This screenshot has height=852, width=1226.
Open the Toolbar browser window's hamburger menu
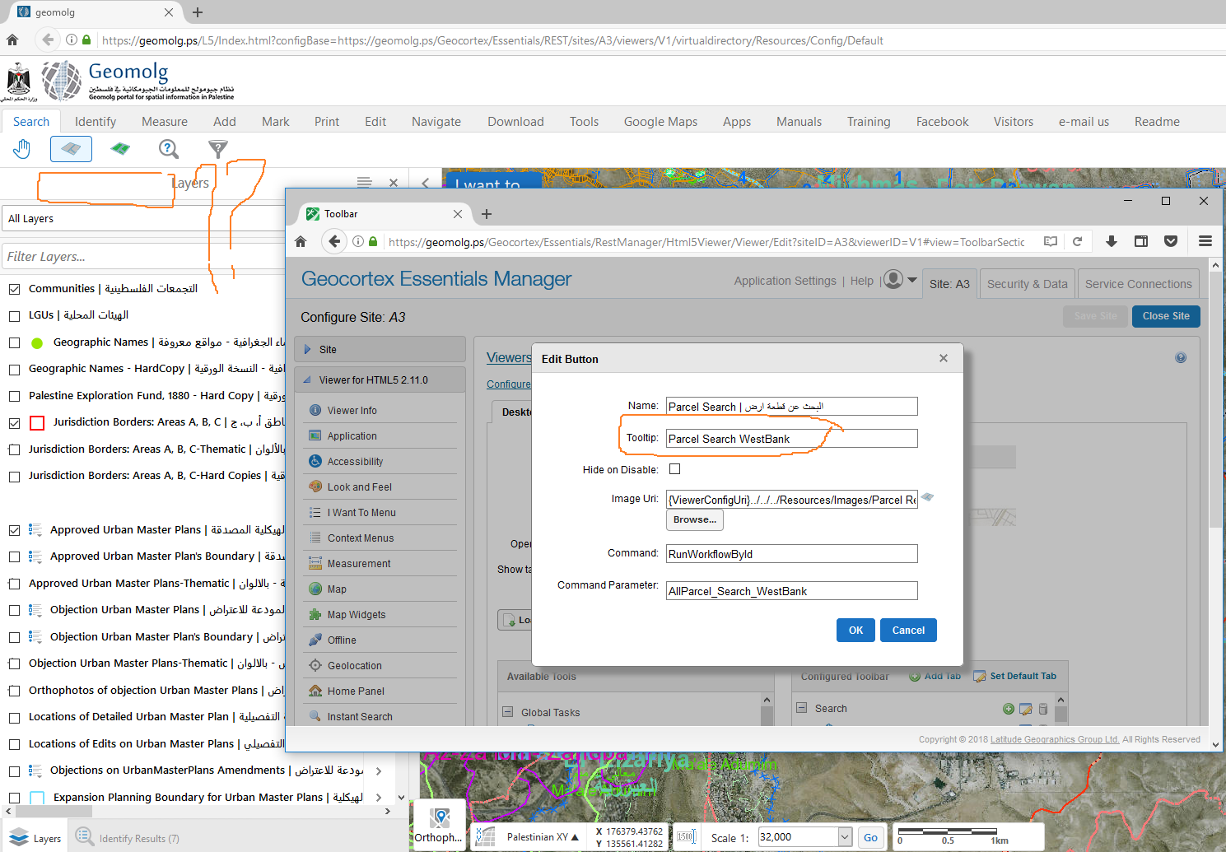click(x=1205, y=241)
